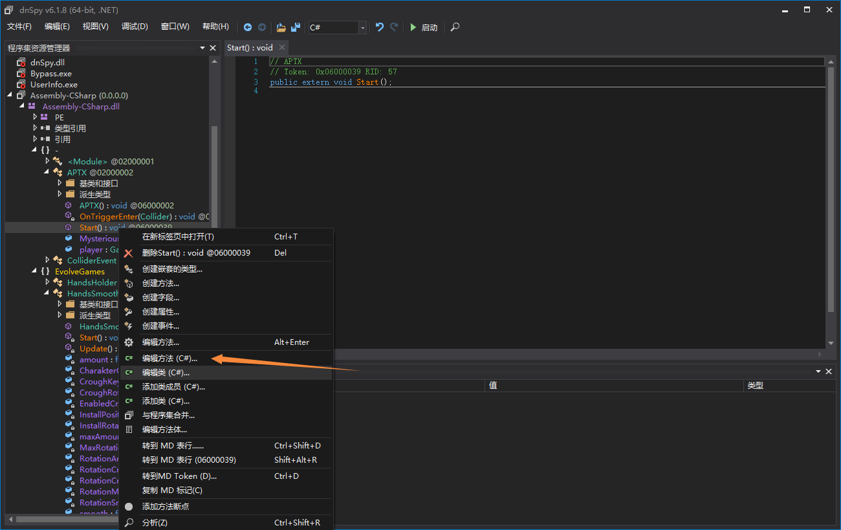Choose 添加类成员 (C#)... menu item
The width and height of the screenshot is (841, 530).
[227, 387]
